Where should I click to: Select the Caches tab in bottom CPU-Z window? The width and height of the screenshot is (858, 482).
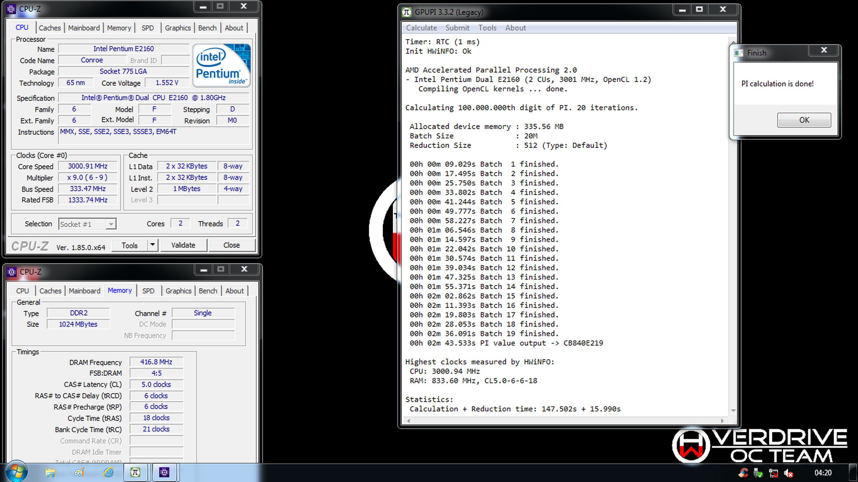pyautogui.click(x=50, y=291)
